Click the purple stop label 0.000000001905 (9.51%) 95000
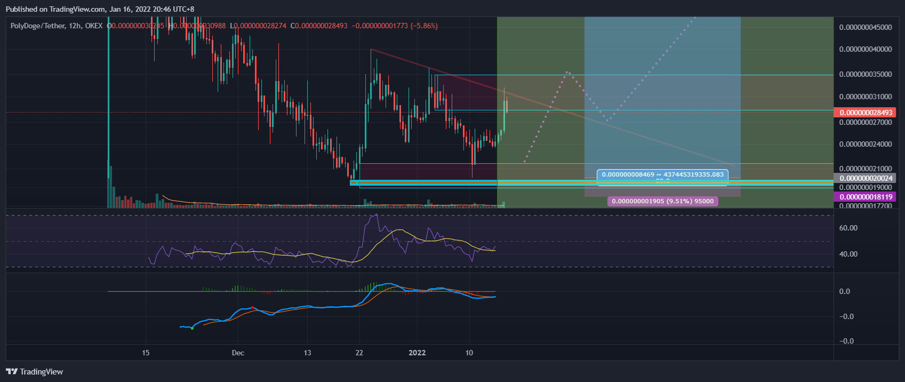The height and width of the screenshot is (382, 905). [663, 201]
